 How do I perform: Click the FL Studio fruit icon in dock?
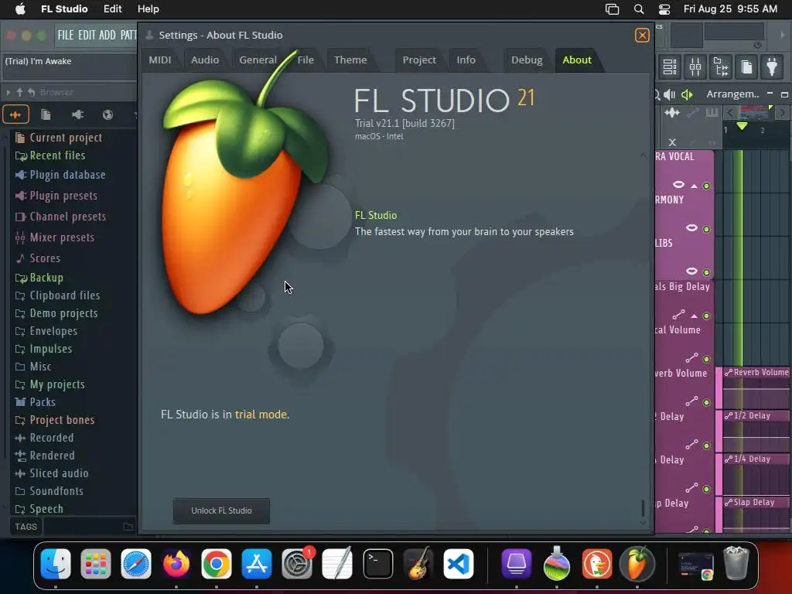(637, 564)
